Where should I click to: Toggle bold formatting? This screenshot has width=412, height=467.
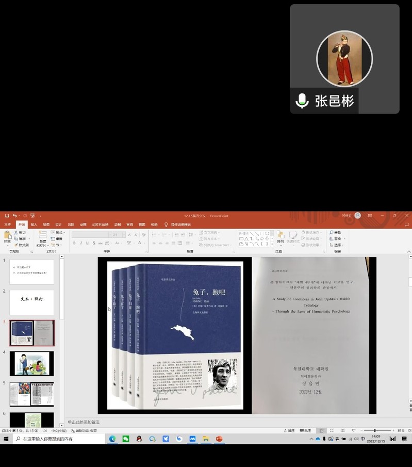[74, 243]
